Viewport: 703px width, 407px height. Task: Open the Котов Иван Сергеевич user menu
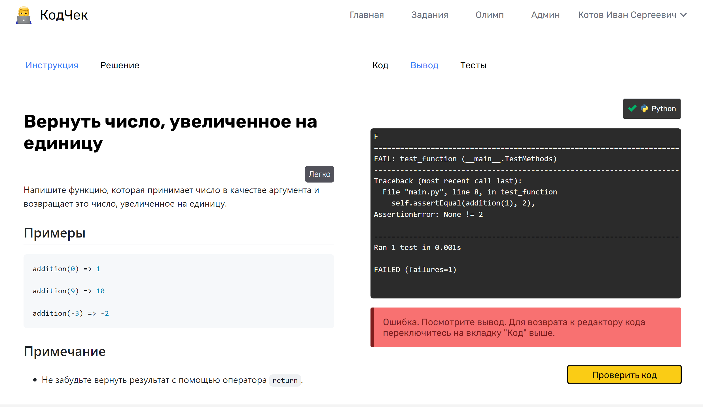[627, 15]
